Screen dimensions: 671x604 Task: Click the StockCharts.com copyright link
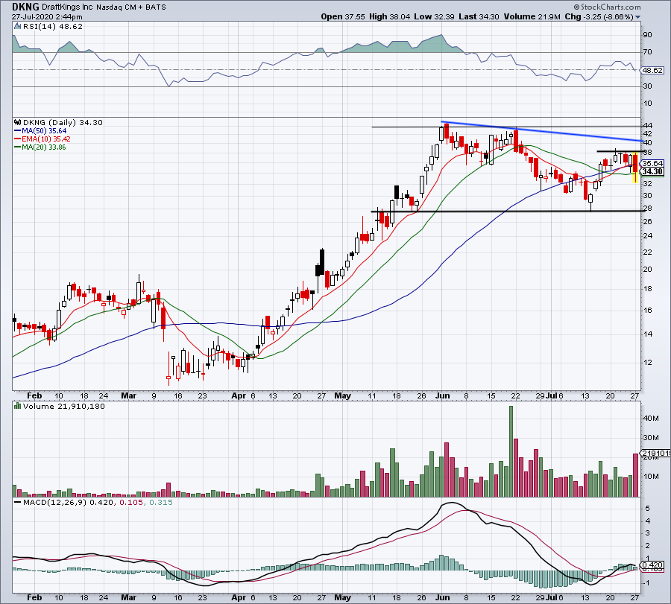[x=607, y=7]
